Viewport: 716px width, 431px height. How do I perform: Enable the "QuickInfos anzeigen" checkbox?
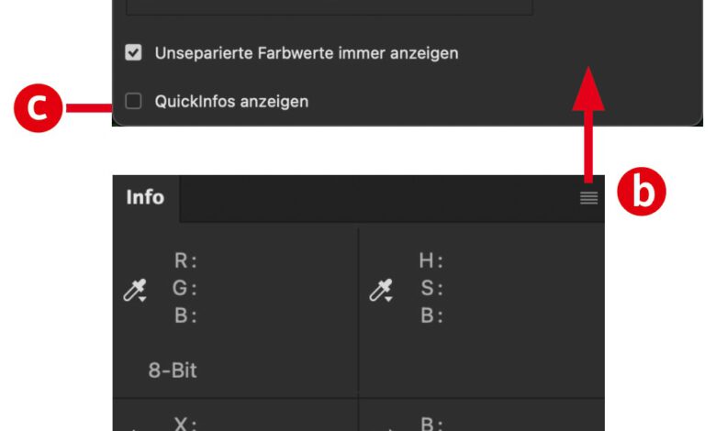click(x=134, y=101)
